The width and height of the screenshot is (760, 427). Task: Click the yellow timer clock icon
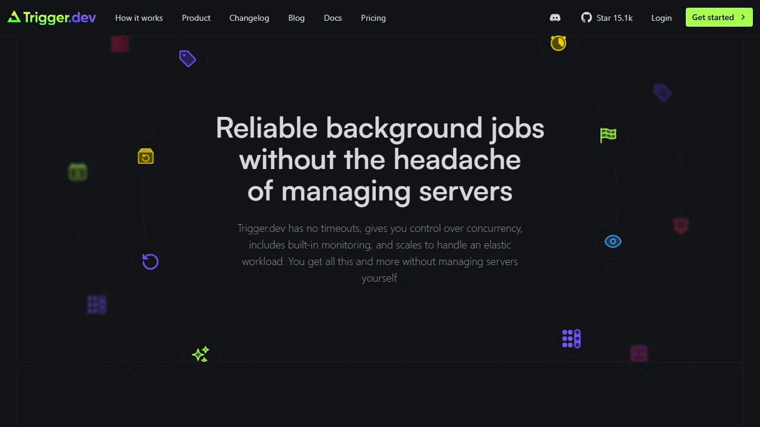click(558, 43)
